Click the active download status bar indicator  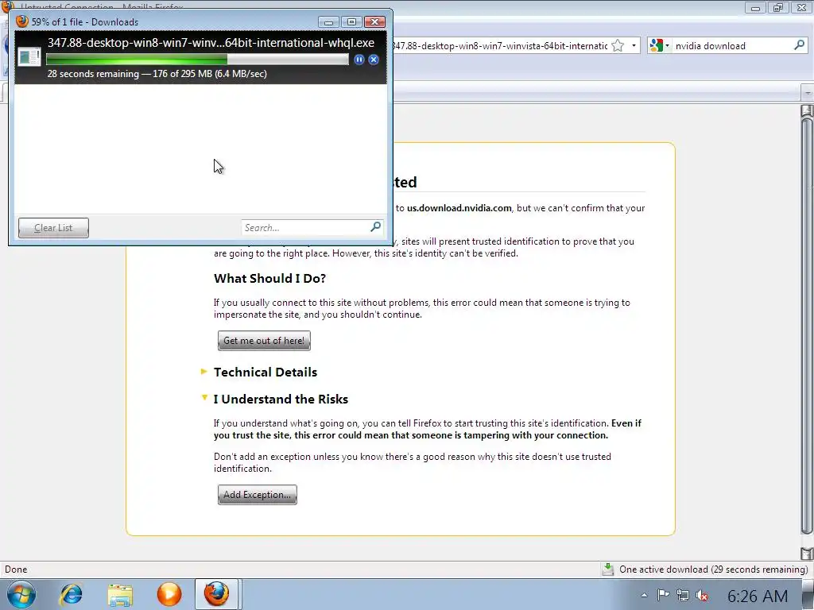(607, 569)
